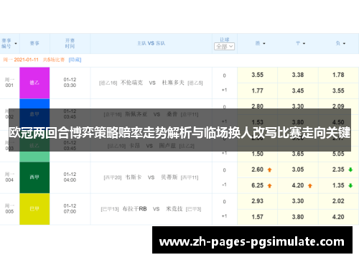This screenshot has width=359, height=260.
Task: Pick handicap win odds 1.50 for match 003
Action: 258,154
